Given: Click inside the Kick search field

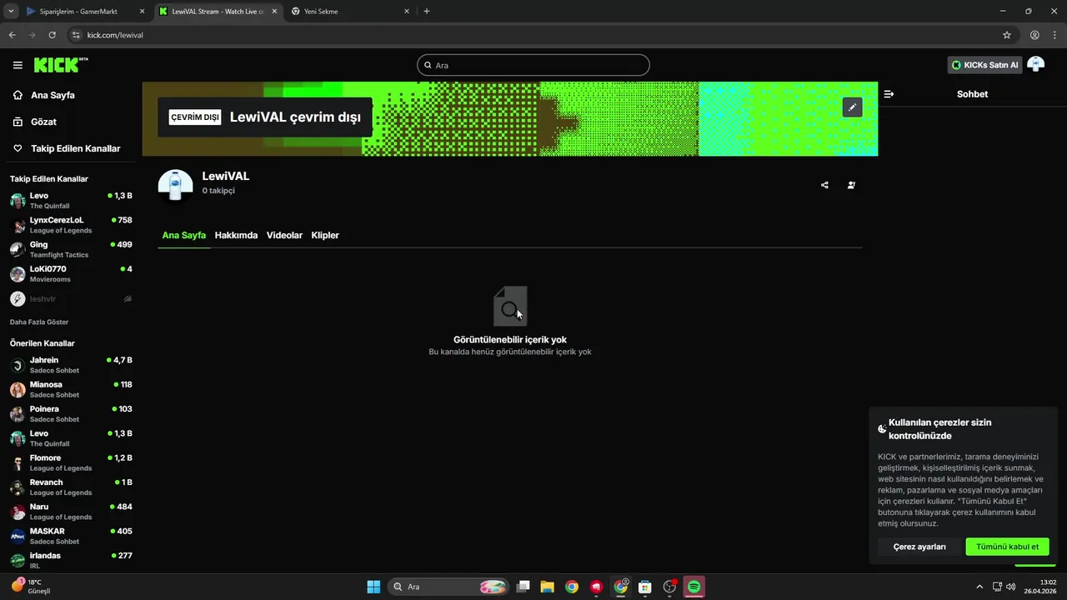Looking at the screenshot, I should pyautogui.click(x=533, y=65).
